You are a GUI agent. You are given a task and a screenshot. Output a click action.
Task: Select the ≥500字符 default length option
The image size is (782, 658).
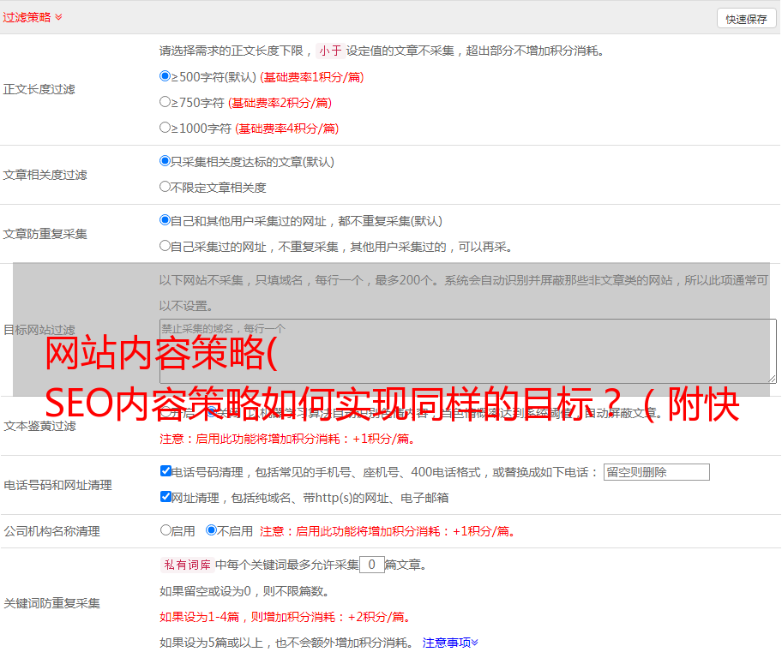(165, 75)
